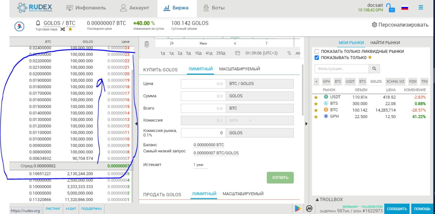Click the 0.00000007 BTC/GOLOS lowest ask link
Viewport: 435px width, 214px height.
[216, 153]
